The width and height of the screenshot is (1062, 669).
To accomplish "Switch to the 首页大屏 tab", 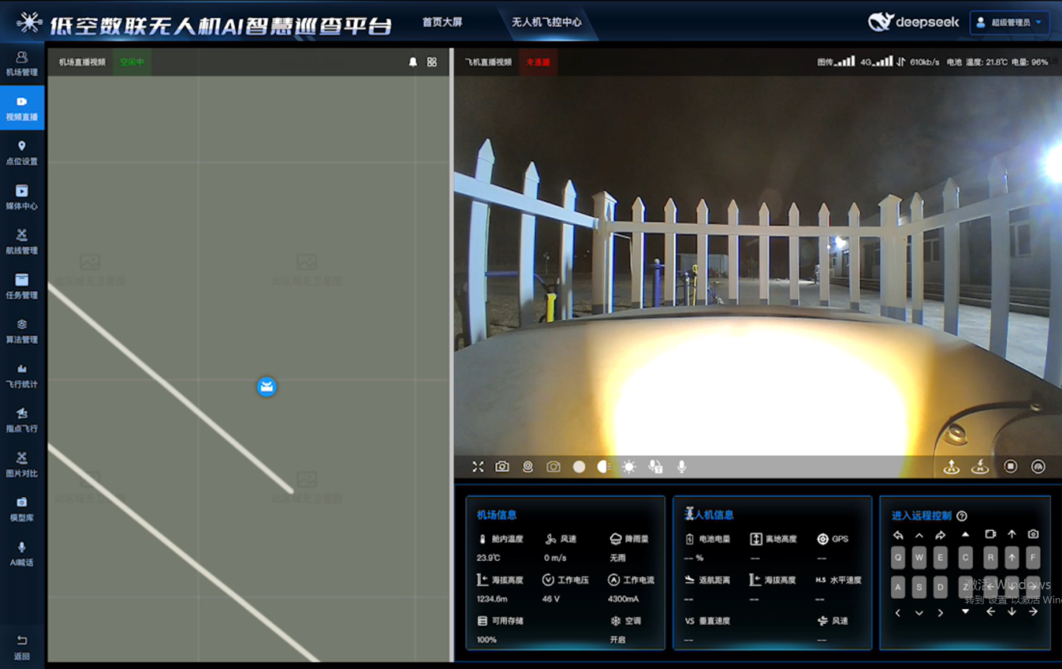I will click(x=442, y=23).
